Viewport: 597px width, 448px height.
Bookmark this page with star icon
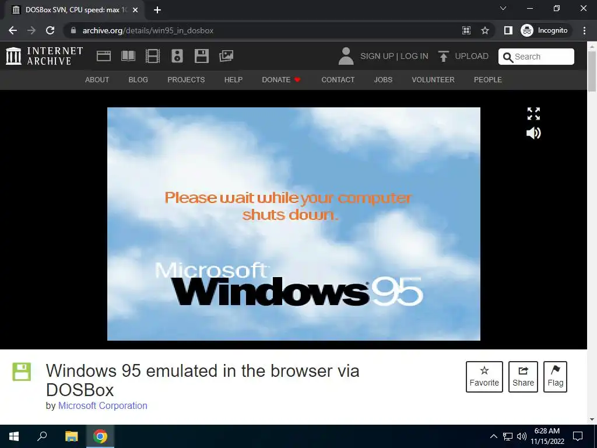484,30
